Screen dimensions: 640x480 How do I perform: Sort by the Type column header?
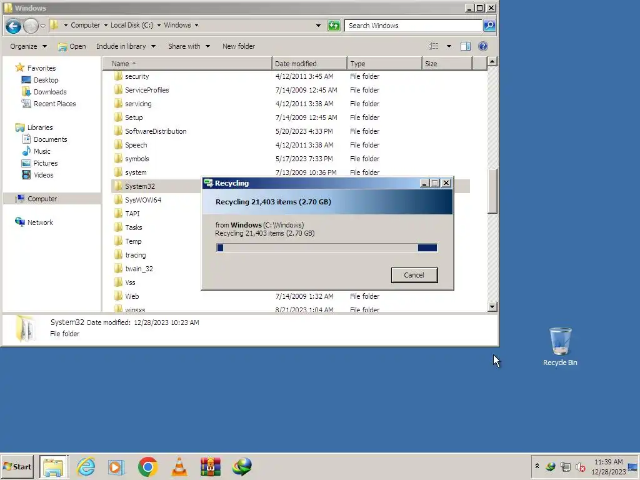[x=384, y=64]
